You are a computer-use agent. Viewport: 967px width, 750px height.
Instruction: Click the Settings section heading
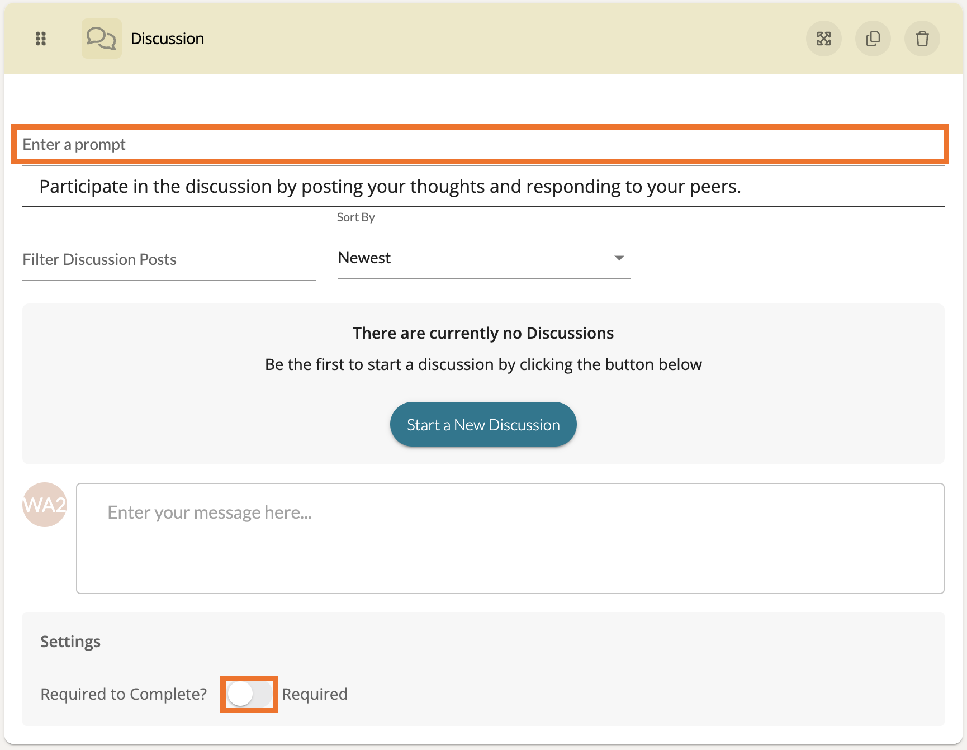70,642
